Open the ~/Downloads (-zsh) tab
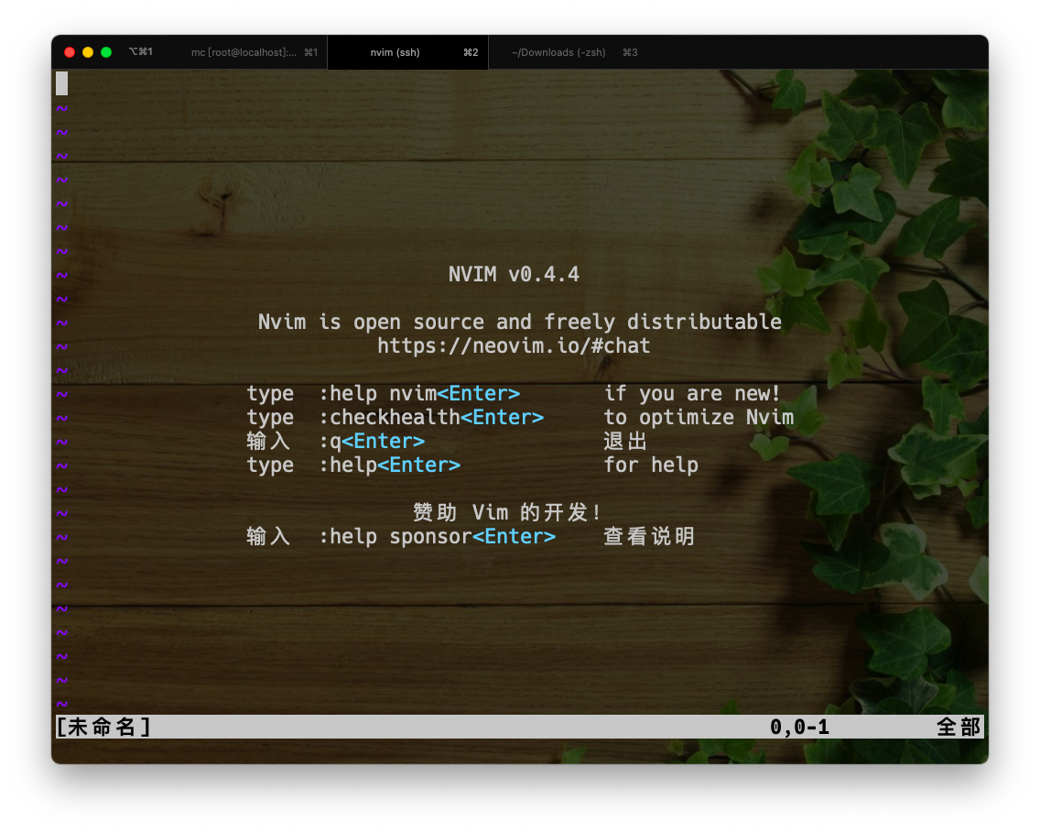This screenshot has height=832, width=1040. 574,52
